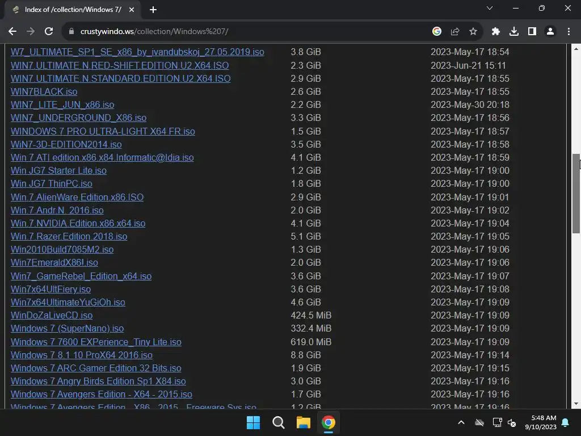The width and height of the screenshot is (581, 436).
Task: Open Win7x64UltFiery.iso link
Action: point(50,289)
